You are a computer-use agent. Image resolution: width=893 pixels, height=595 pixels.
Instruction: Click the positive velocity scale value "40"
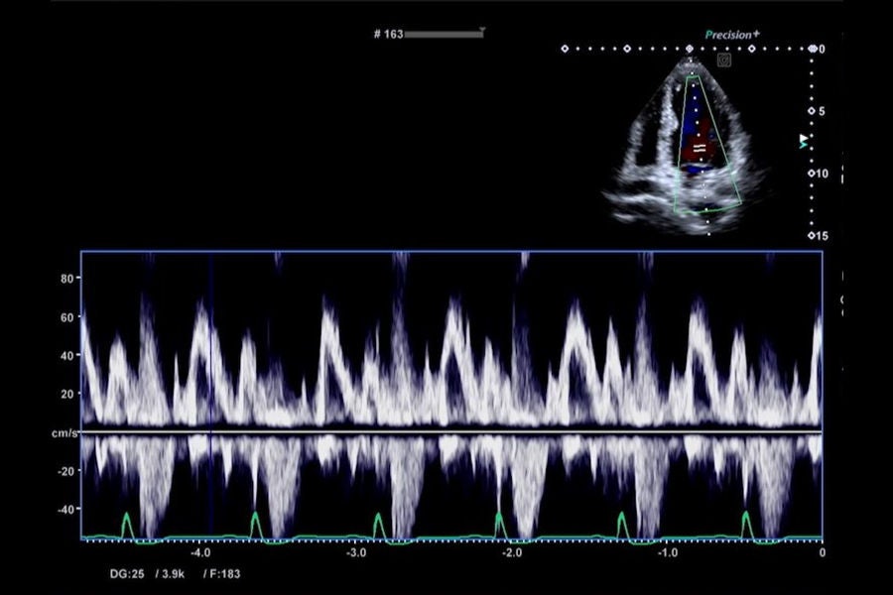pyautogui.click(x=66, y=356)
